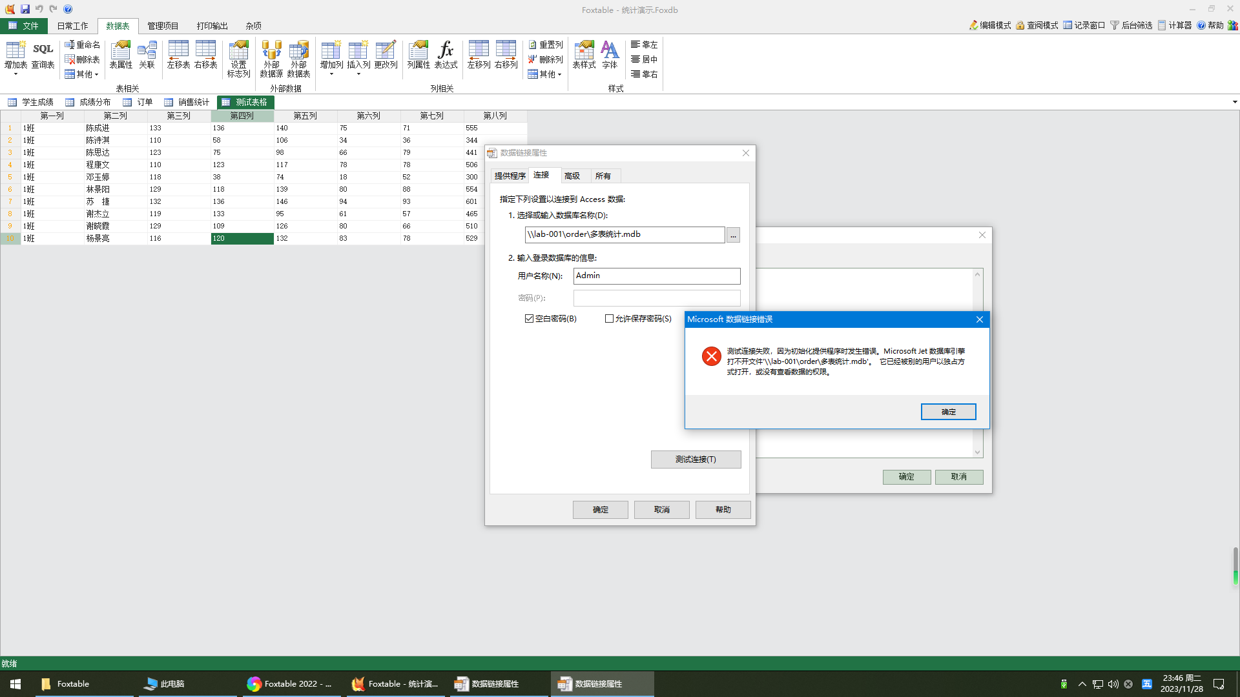Open the 提供程序 dialog tab
The width and height of the screenshot is (1240, 697).
(510, 176)
